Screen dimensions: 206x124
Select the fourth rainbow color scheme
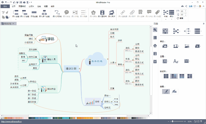[x=190, y=76]
